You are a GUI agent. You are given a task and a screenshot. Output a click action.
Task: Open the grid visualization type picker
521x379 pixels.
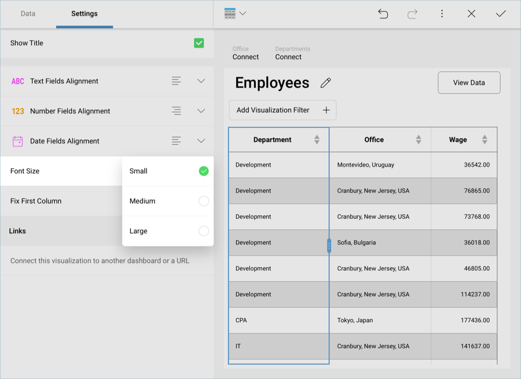tap(235, 14)
